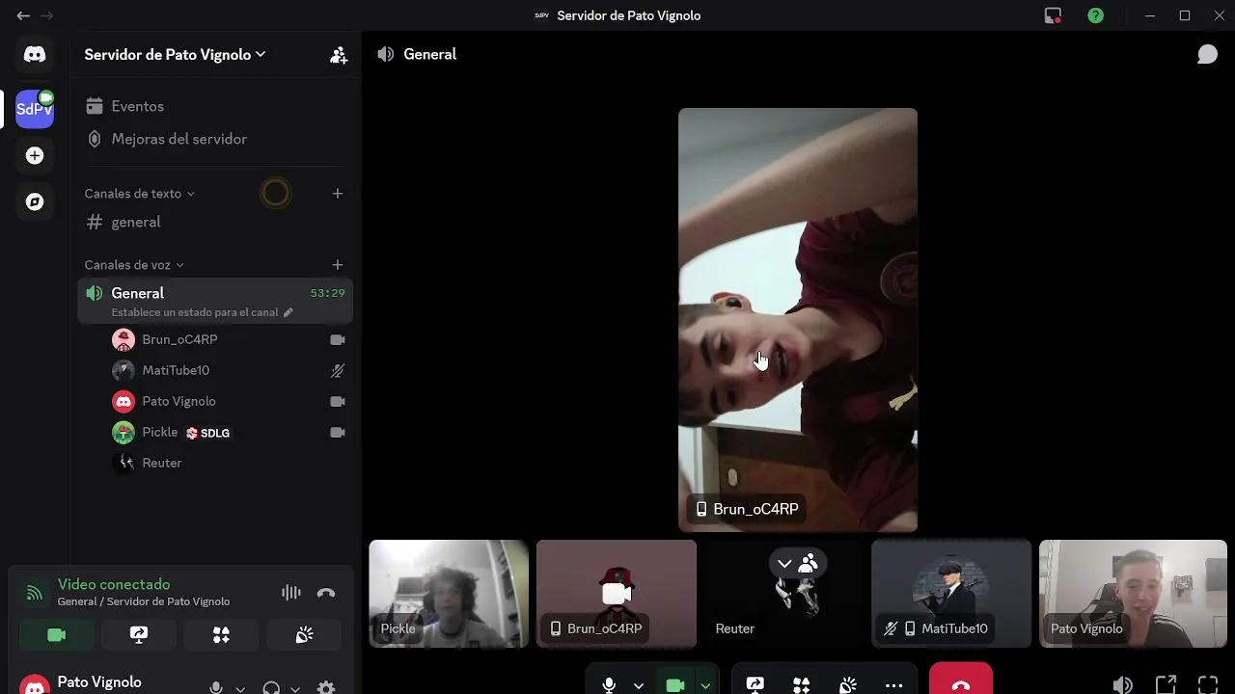This screenshot has width=1235, height=694.
Task: Open the server name dropdown menu
Action: tap(175, 55)
